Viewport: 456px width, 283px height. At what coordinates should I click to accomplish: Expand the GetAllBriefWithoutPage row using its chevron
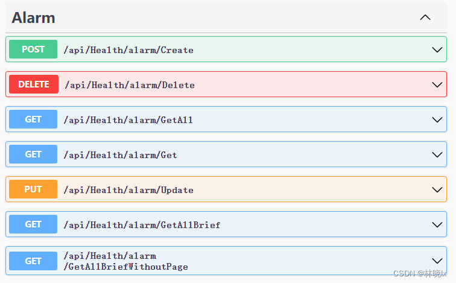(x=437, y=261)
